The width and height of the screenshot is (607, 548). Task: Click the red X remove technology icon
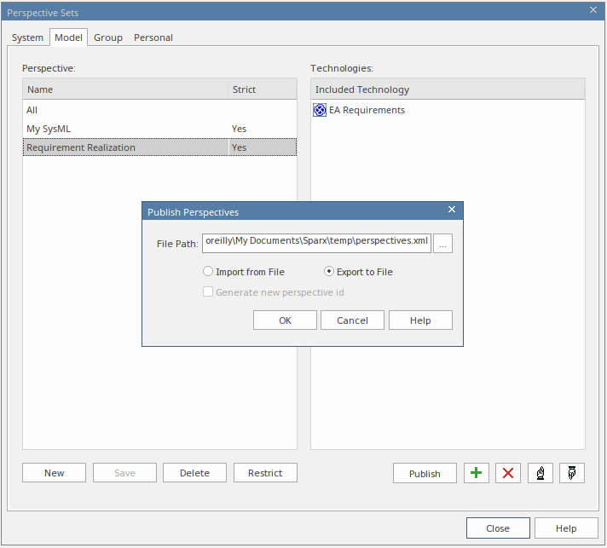click(508, 473)
